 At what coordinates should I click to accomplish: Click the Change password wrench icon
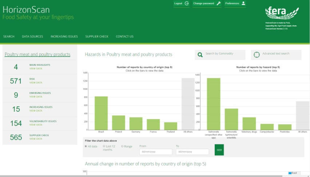[x=219, y=3]
